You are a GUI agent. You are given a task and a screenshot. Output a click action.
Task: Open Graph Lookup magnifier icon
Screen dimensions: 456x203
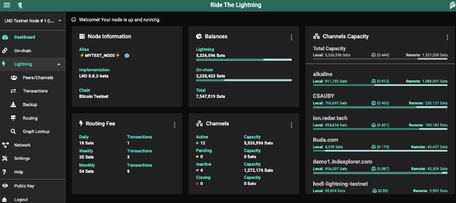point(13,131)
